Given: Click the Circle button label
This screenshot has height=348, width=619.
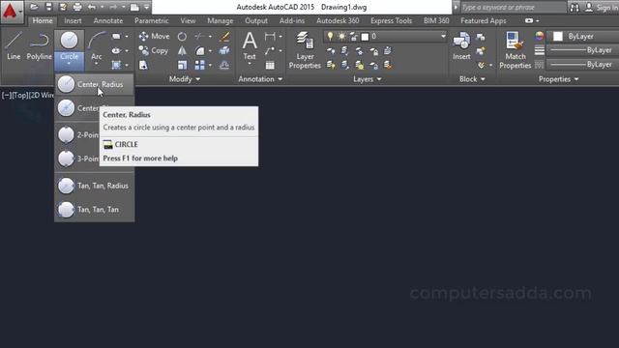Looking at the screenshot, I should [69, 56].
